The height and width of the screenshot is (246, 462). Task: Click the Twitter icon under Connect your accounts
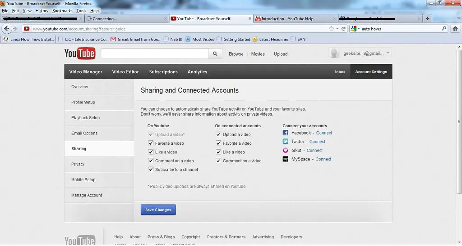coord(286,142)
